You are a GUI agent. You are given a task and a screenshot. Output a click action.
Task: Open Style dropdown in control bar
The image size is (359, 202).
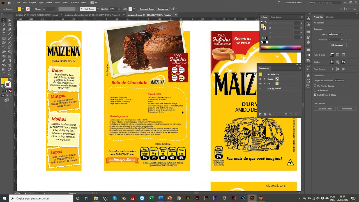pyautogui.click(x=134, y=9)
